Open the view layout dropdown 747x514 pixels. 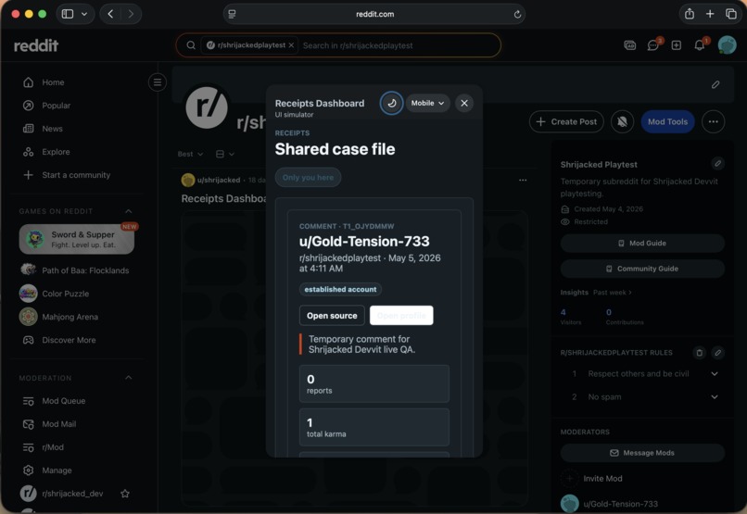click(x=225, y=154)
